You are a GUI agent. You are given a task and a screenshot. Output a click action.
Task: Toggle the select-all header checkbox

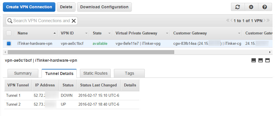pos(9,33)
